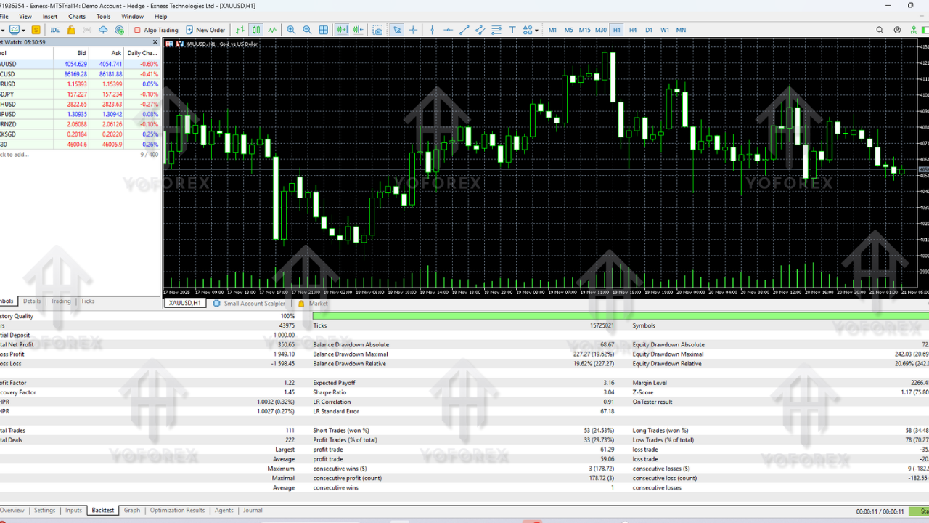Toggle Algo Trading on
Viewport: 929px width, 523px height.
[156, 30]
